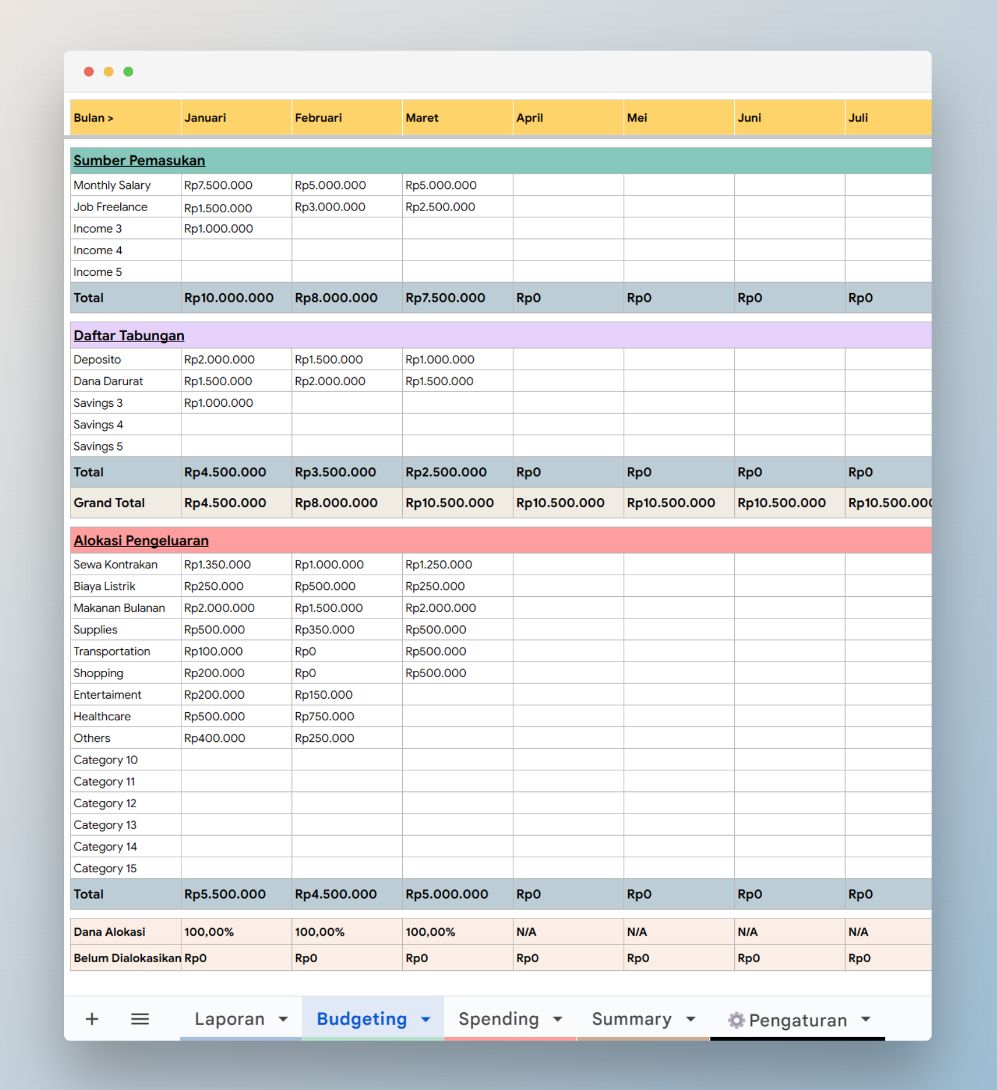Select the Januari column header
The image size is (997, 1090).
point(236,117)
